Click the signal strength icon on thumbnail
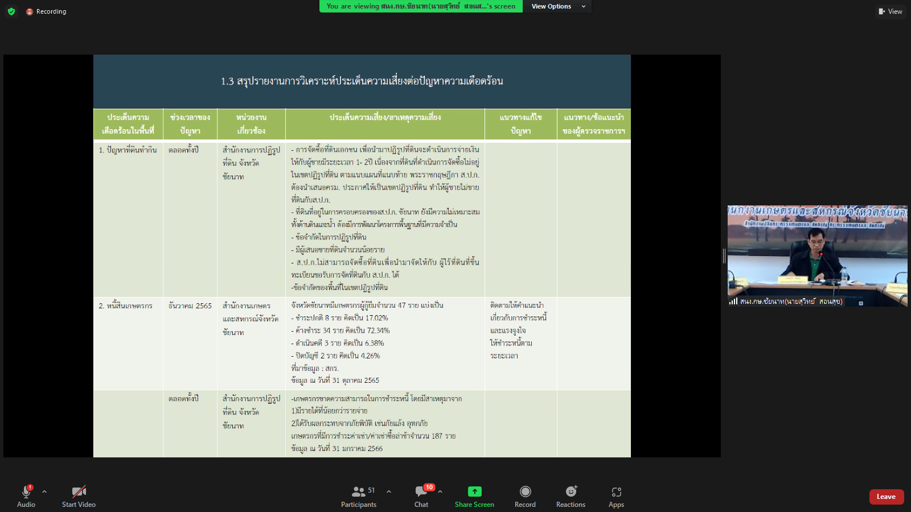This screenshot has width=911, height=512. tap(733, 302)
